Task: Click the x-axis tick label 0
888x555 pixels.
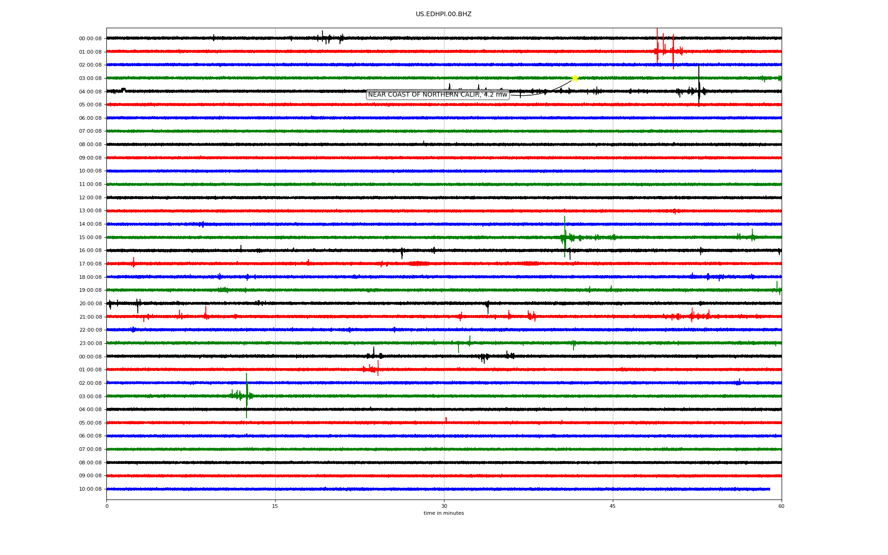Action: point(107,506)
